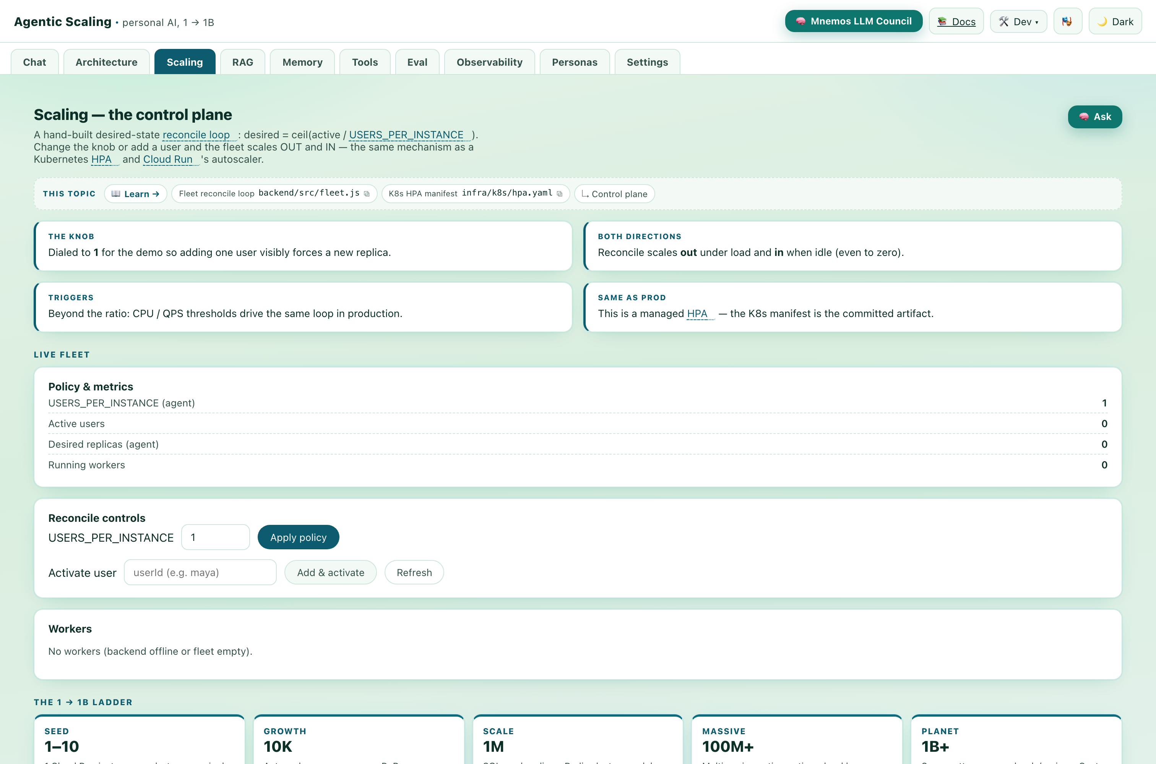Click the BOTH DIRECTIONS info card
Viewport: 1156px width, 764px height.
pos(852,246)
